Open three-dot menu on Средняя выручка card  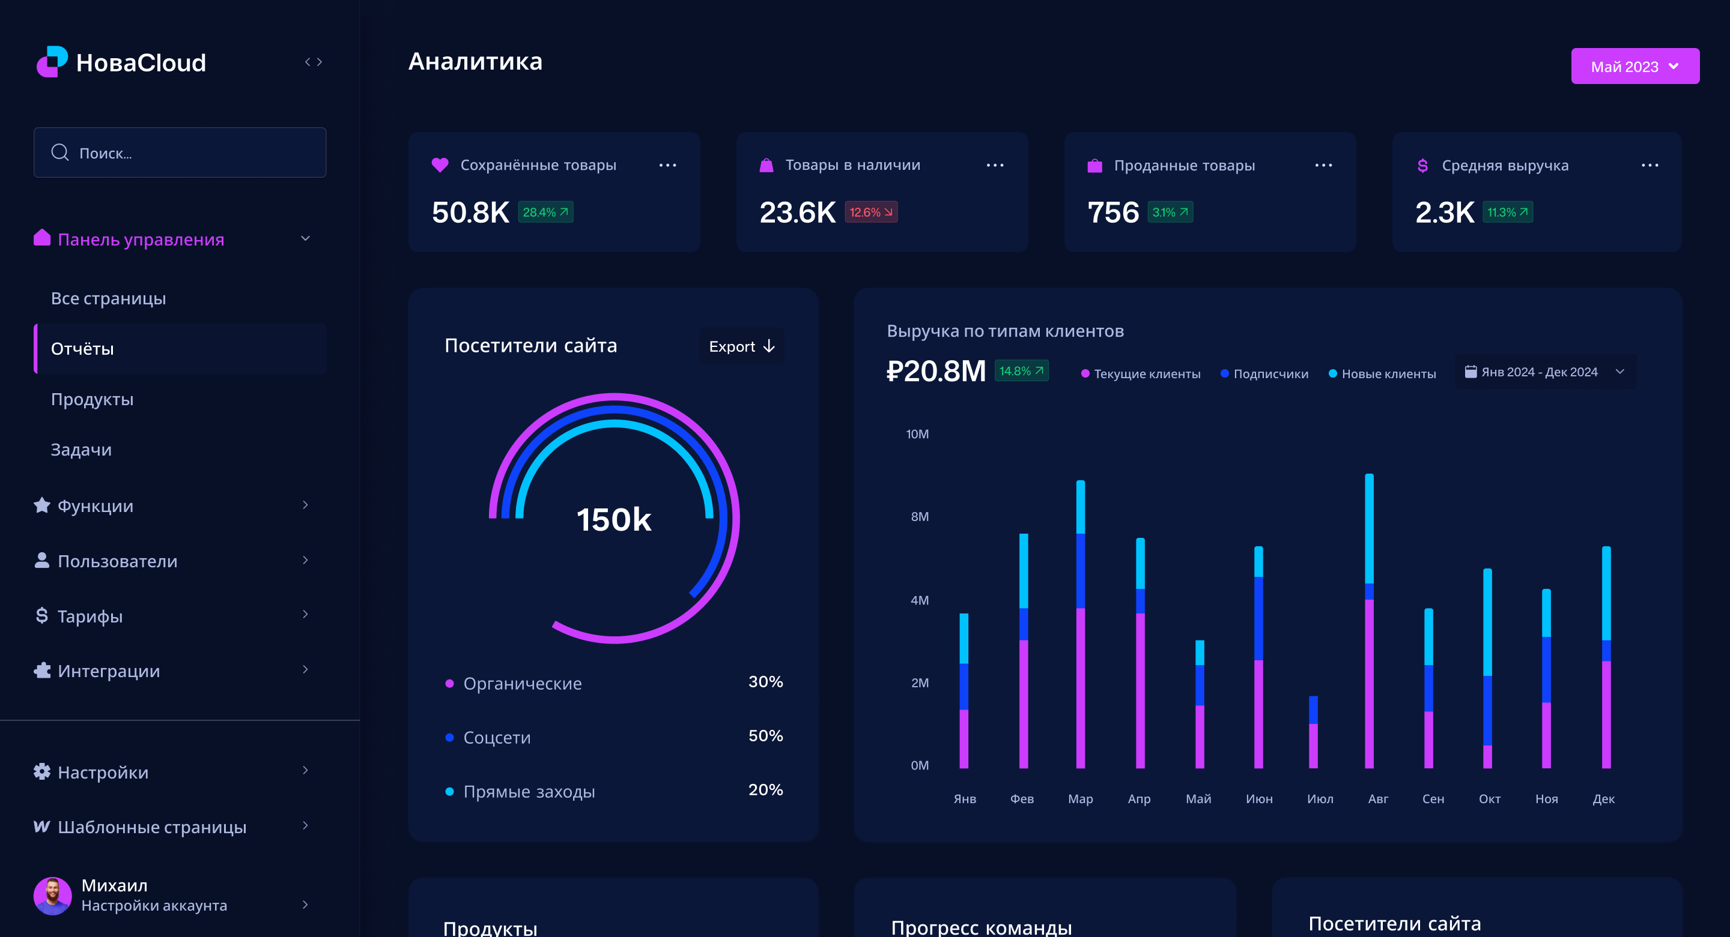1650,165
